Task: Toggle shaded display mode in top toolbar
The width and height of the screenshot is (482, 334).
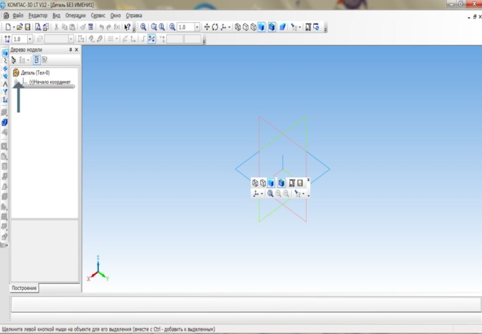Action: click(261, 27)
